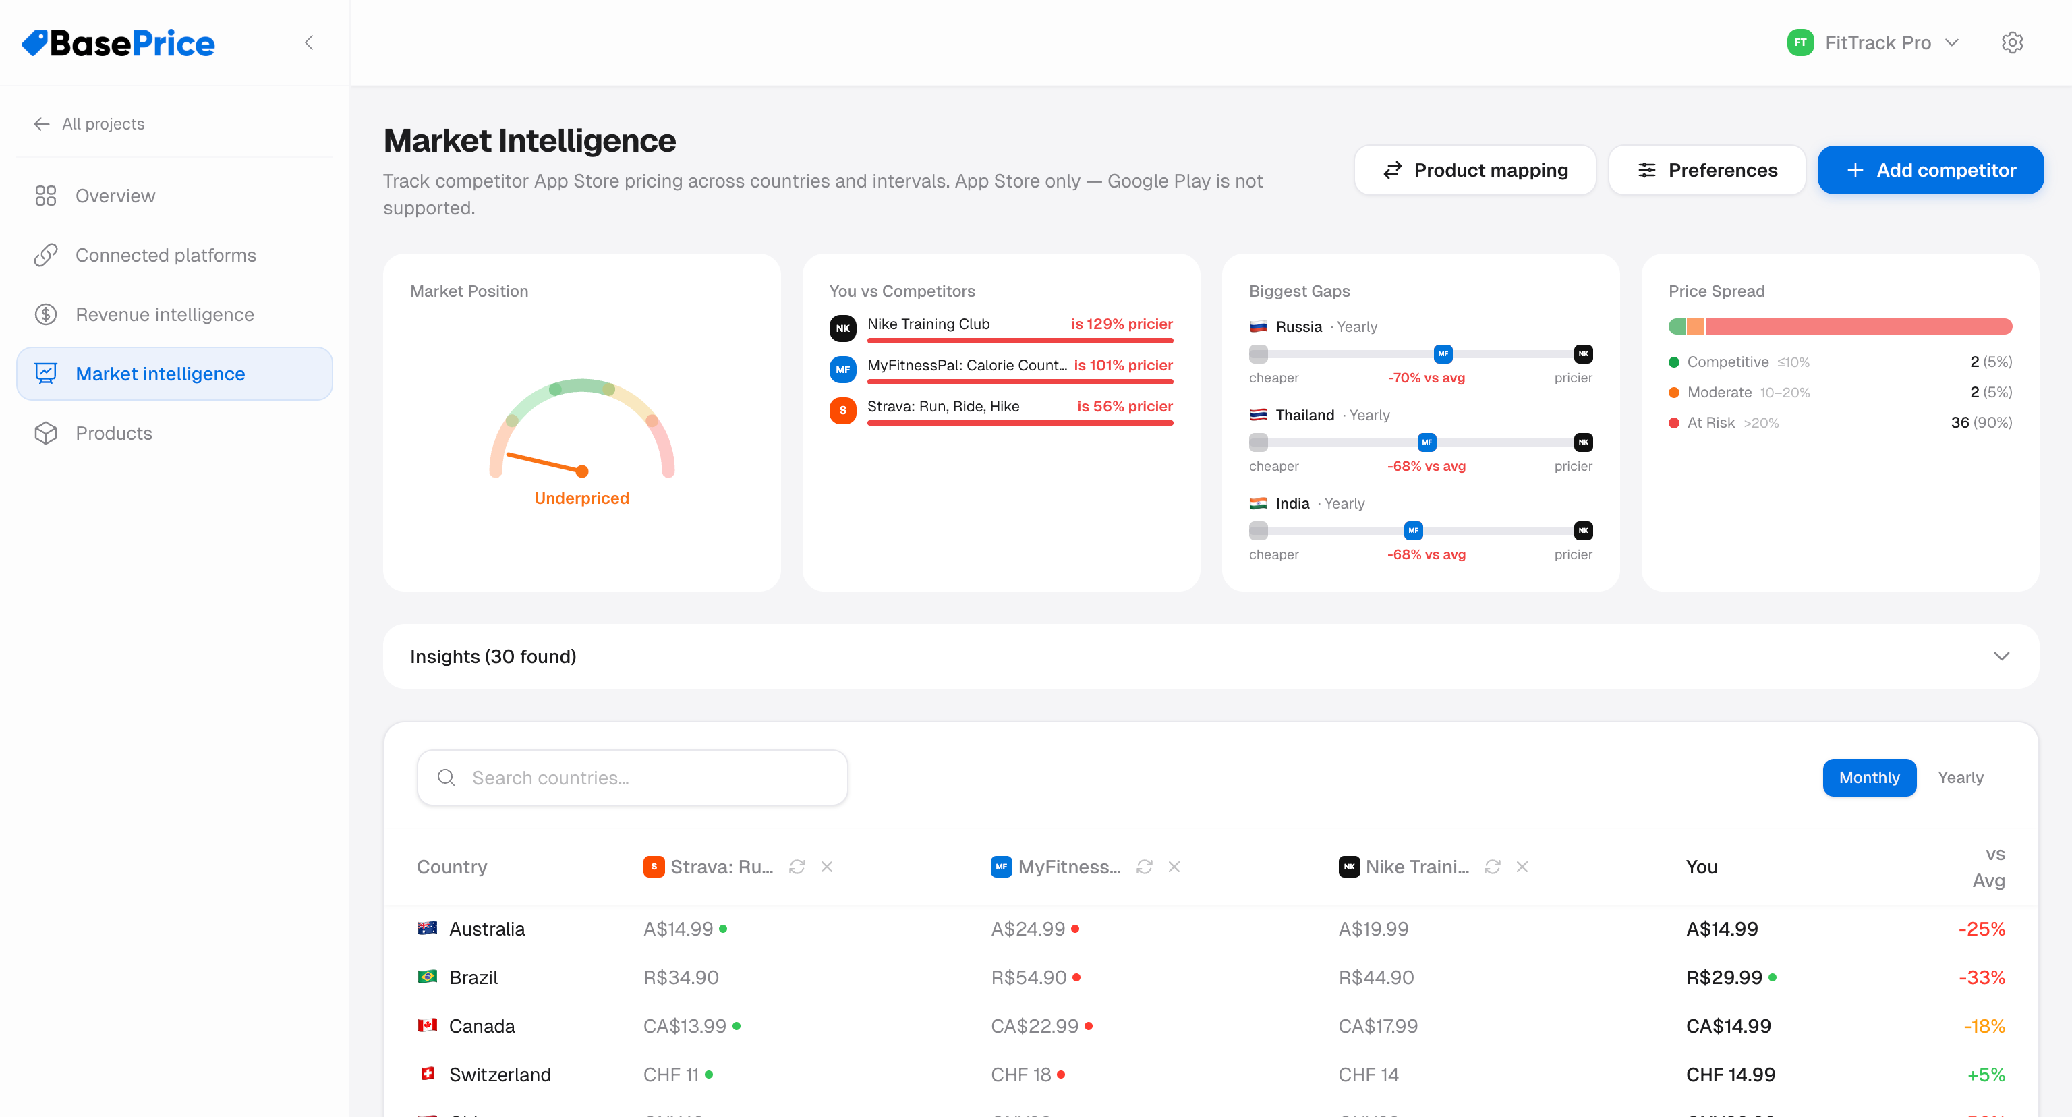Click the BasePrice logo
The image size is (2072, 1117).
point(118,42)
